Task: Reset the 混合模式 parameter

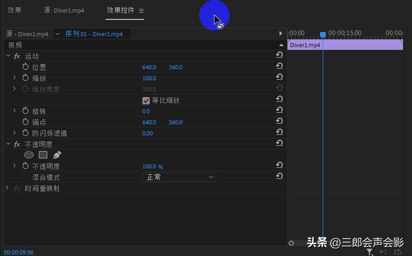Action: (x=280, y=176)
